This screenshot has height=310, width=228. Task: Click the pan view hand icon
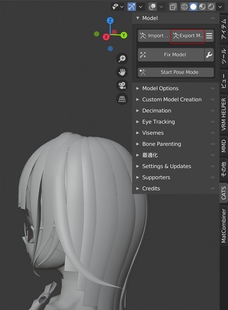pyautogui.click(x=122, y=72)
